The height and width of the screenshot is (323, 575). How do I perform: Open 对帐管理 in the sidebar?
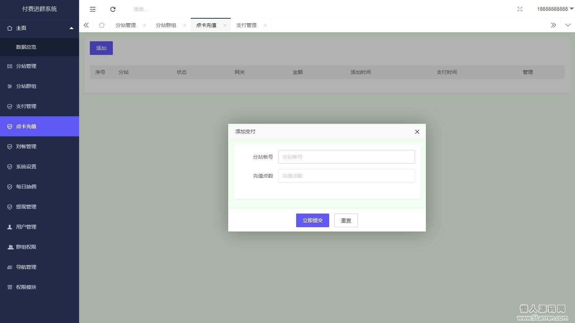click(26, 146)
